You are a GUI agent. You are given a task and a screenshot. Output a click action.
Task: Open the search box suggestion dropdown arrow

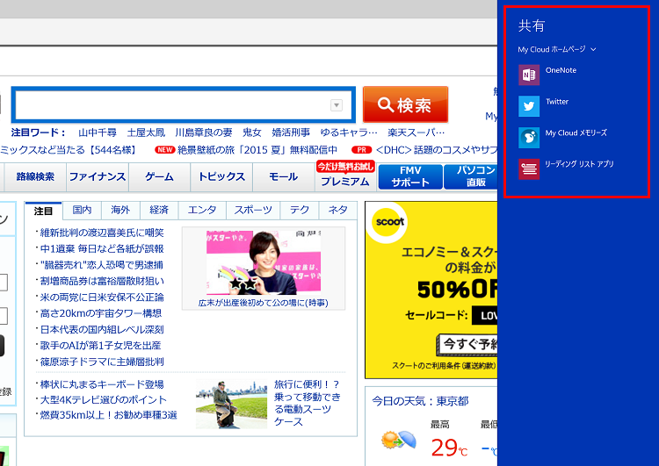pos(336,105)
